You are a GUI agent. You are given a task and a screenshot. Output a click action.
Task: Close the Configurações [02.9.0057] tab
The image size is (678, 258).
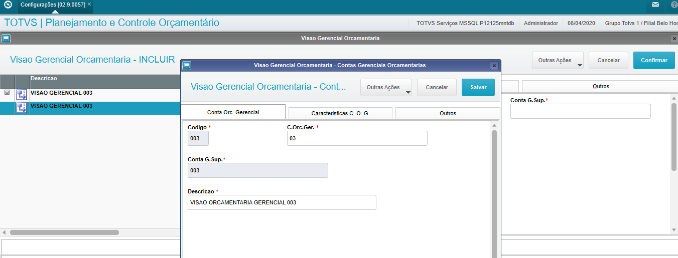point(89,4)
